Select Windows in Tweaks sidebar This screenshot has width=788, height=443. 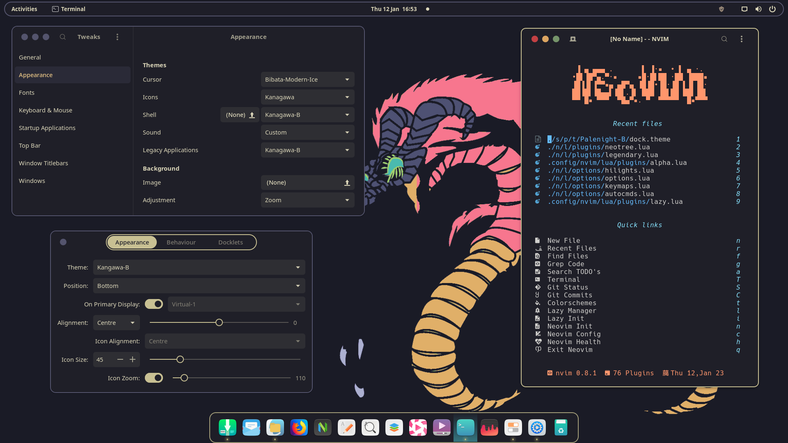coord(73,181)
